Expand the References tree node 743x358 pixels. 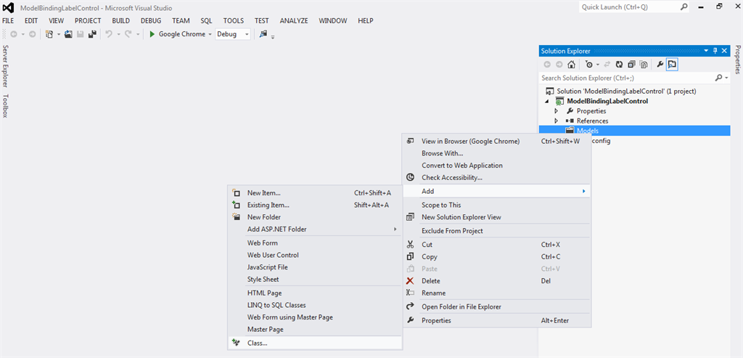pyautogui.click(x=556, y=121)
